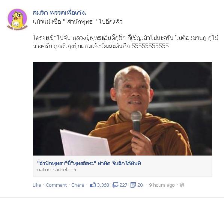Click the nationchannel.com source link
Image resolution: width=224 pixels, height=198 pixels.
coord(57,170)
